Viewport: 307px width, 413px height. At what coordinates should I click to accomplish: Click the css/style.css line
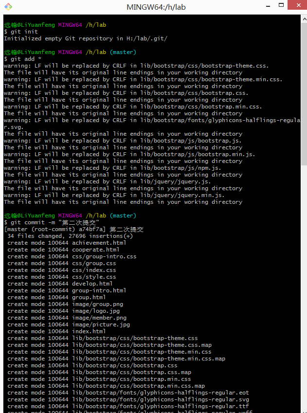pos(62,277)
